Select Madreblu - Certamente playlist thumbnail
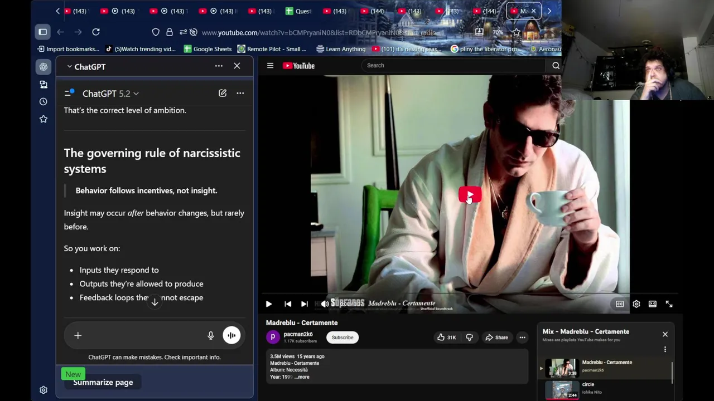The image size is (714, 401). point(562,368)
